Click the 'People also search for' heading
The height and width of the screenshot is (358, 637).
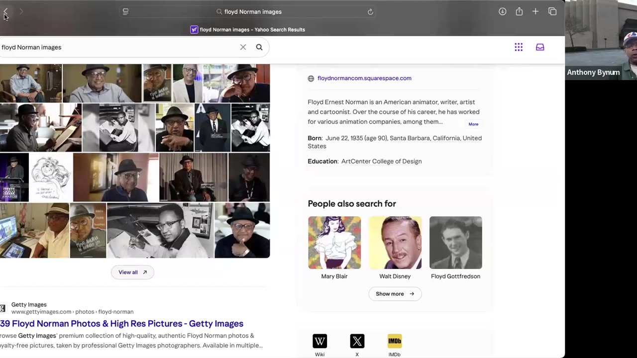pyautogui.click(x=352, y=204)
